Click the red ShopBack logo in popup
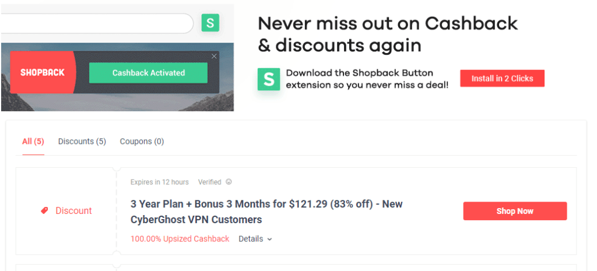 click(x=43, y=73)
